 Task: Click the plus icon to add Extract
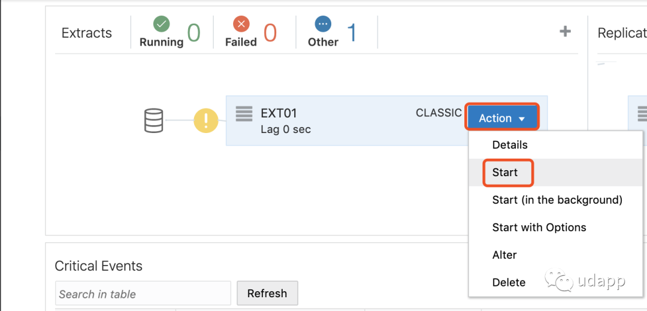pos(565,32)
